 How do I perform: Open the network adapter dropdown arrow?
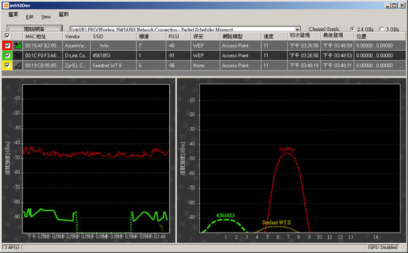tap(297, 29)
